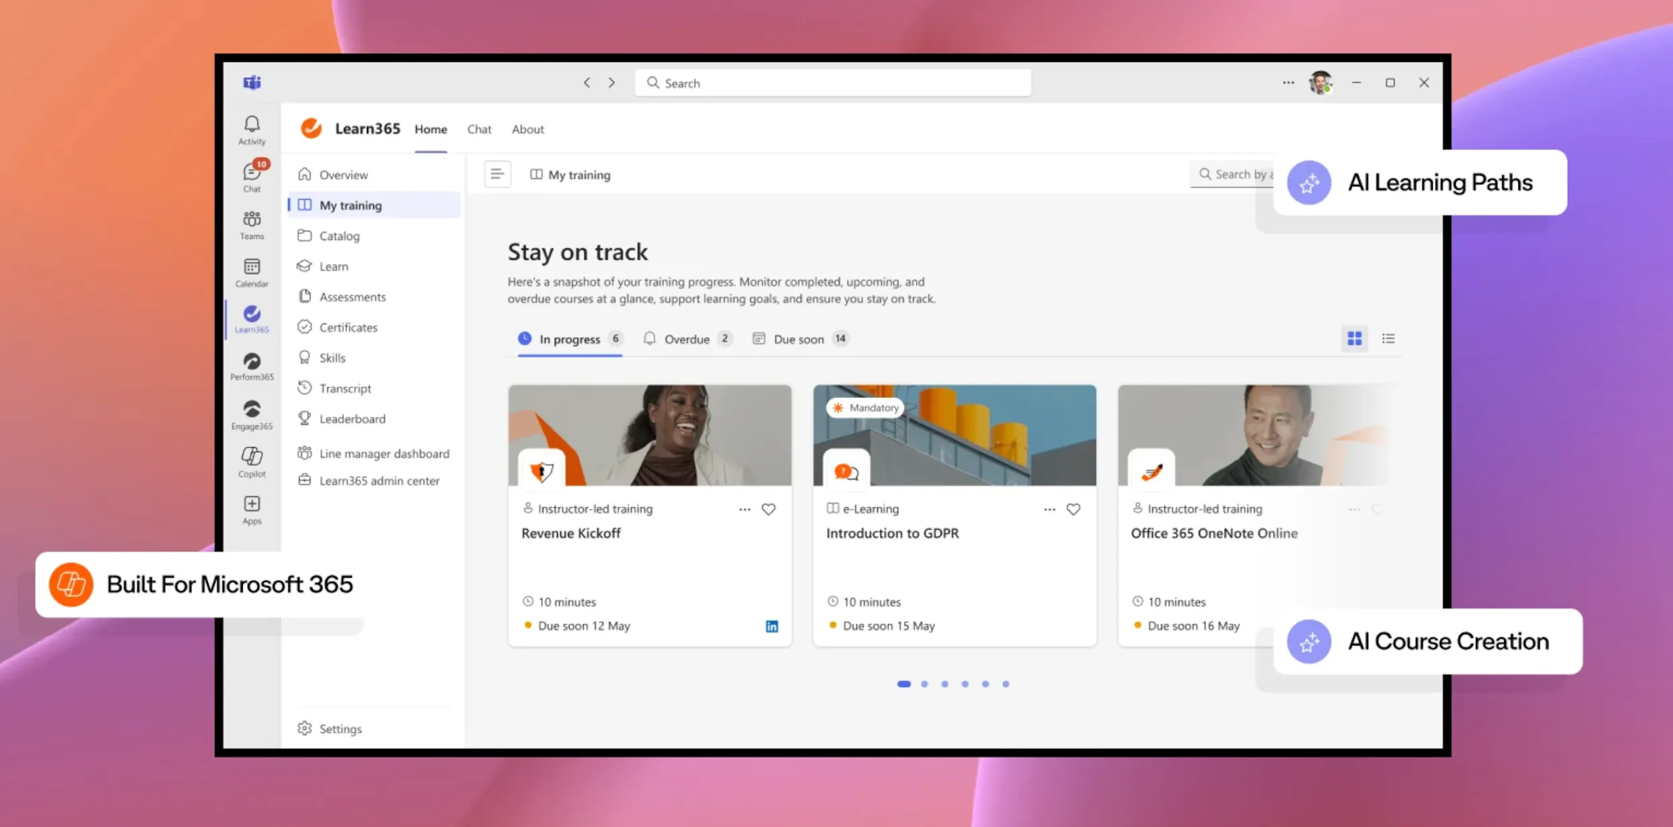This screenshot has width=1673, height=827.
Task: Click the Teams Search field
Action: click(x=833, y=83)
